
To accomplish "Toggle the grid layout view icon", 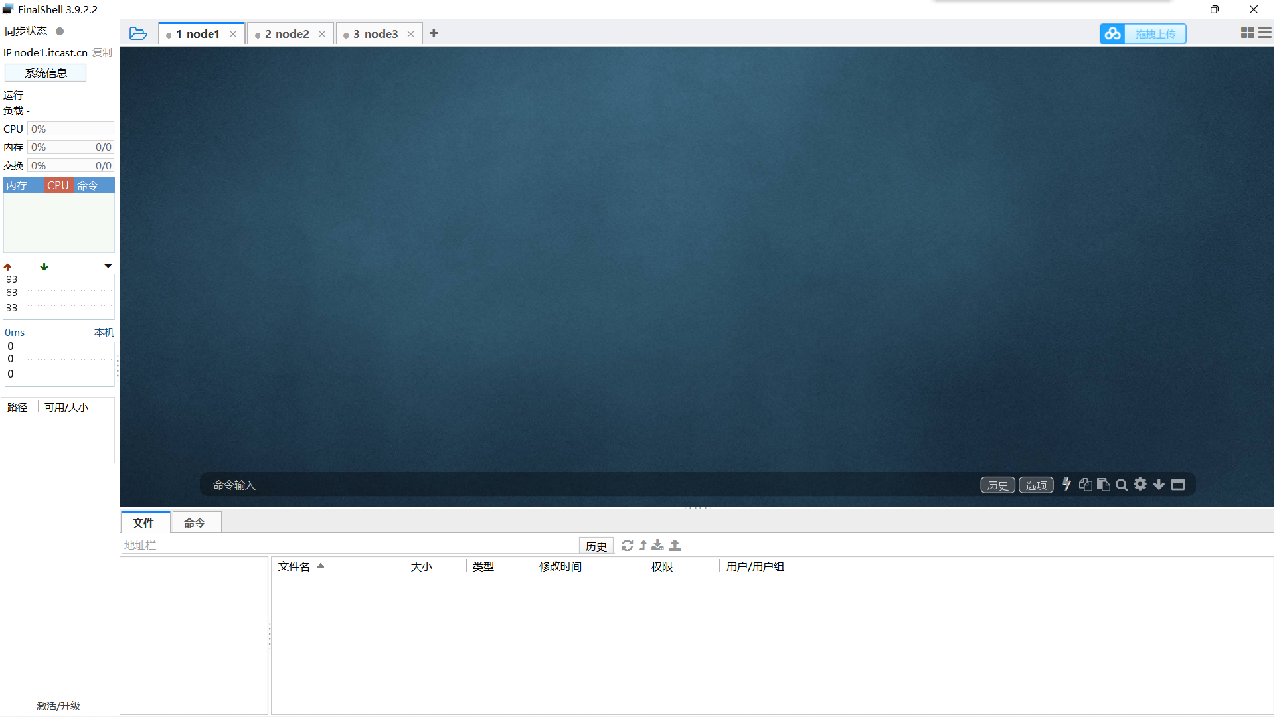I will (1247, 33).
